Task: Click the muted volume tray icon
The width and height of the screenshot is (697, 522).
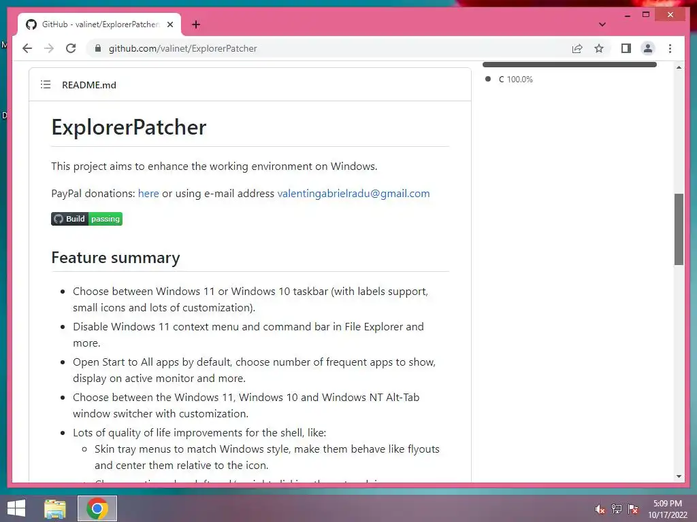Action: click(x=600, y=509)
